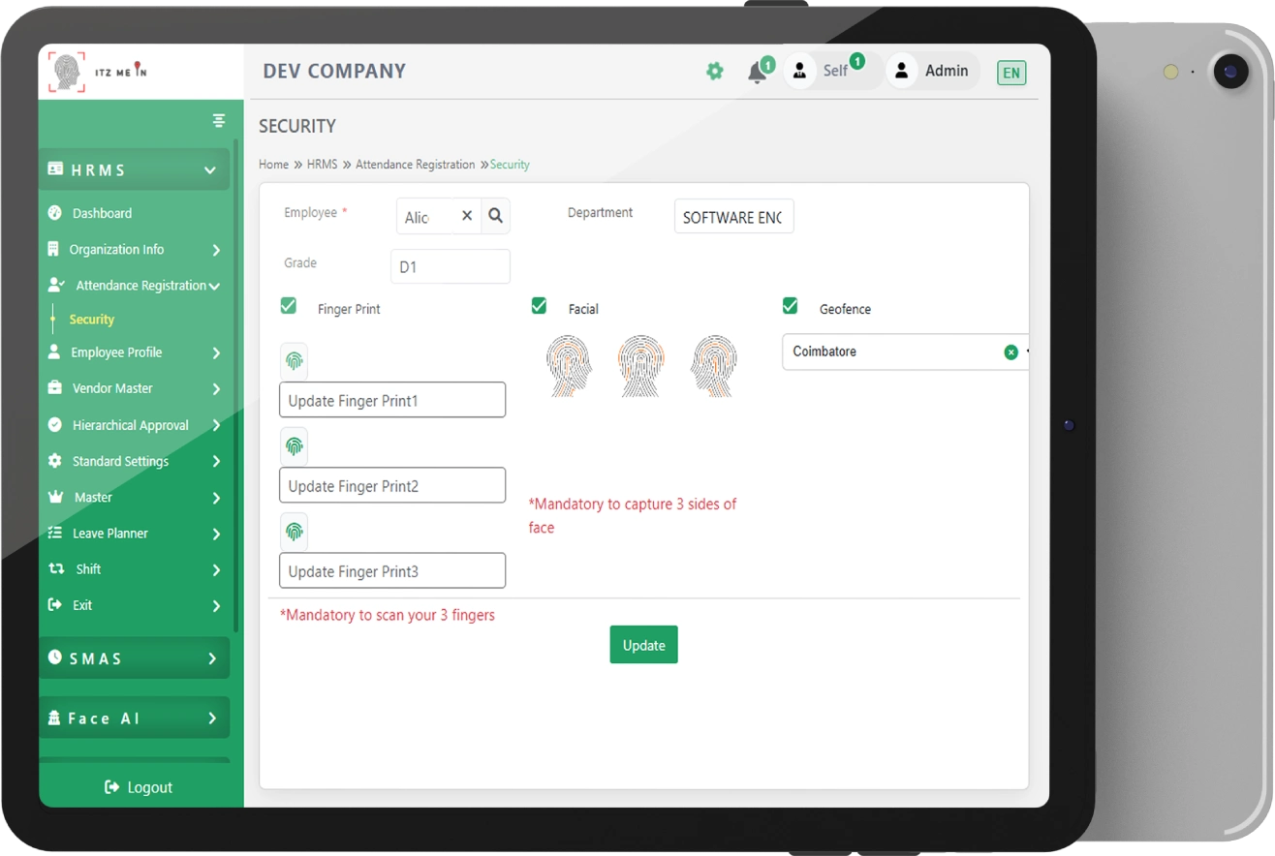Uncheck the Facial checkbox
This screenshot has width=1275, height=856.
[539, 306]
